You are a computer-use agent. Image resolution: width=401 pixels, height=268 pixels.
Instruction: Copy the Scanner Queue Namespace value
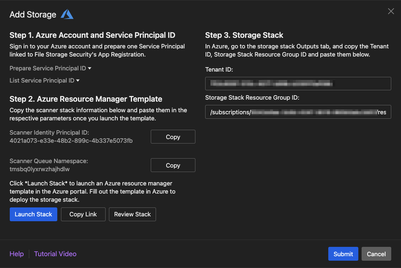click(x=173, y=166)
